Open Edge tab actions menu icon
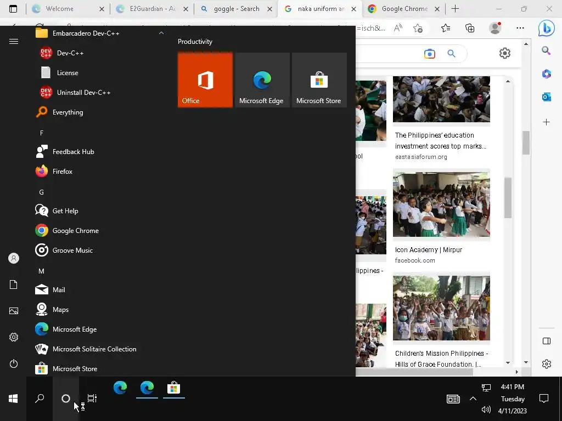 point(13,9)
